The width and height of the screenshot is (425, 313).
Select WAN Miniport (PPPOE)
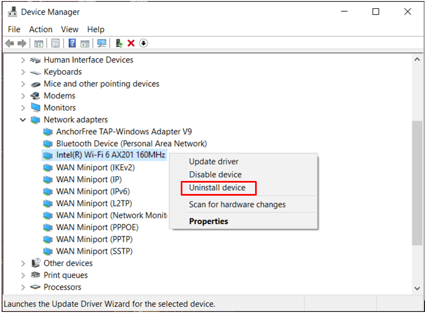(x=97, y=227)
